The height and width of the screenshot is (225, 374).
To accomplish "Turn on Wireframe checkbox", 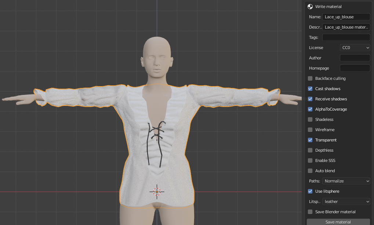I will [x=310, y=129].
